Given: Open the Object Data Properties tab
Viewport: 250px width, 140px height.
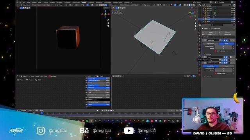Looking at the screenshot, I should (200, 68).
